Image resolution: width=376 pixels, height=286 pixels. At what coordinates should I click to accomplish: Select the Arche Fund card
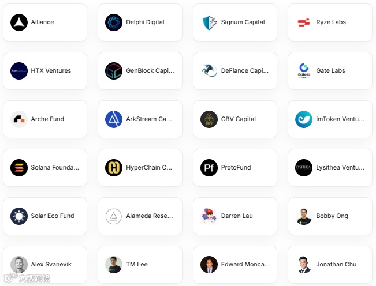[x=45, y=119]
